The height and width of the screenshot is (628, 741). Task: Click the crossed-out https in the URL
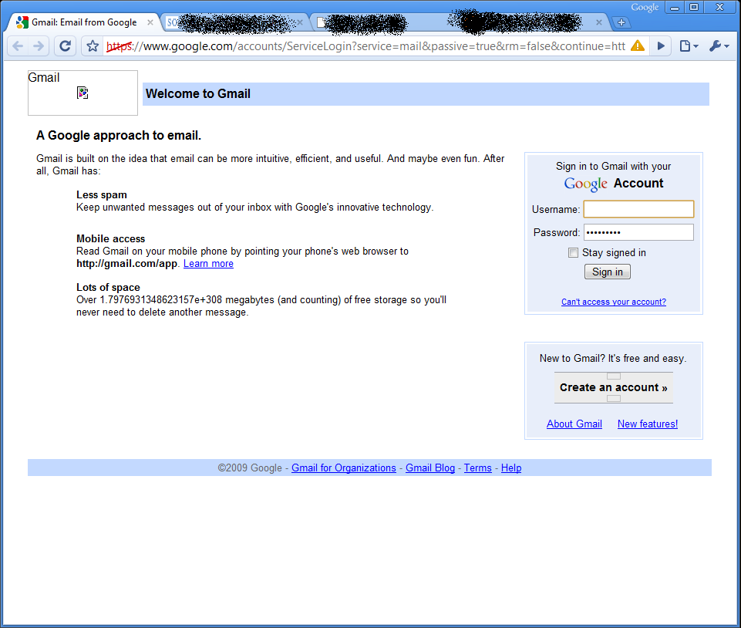click(x=119, y=46)
